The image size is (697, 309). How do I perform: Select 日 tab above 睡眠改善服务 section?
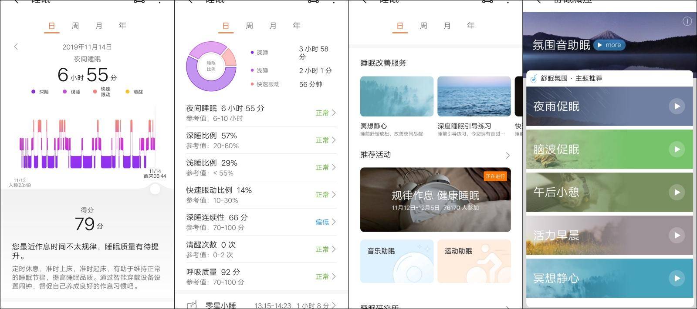click(400, 26)
